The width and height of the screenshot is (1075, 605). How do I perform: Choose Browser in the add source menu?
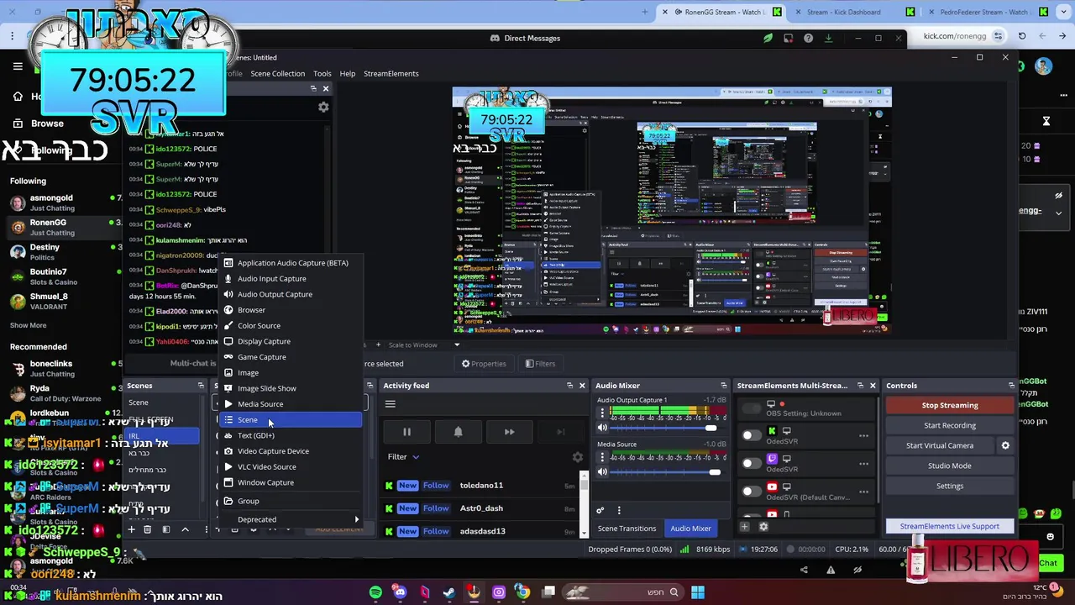[x=291, y=310]
